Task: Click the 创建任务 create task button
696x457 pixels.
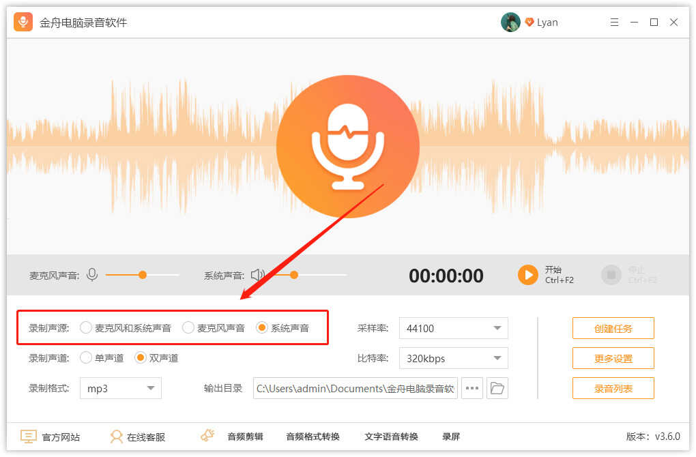Action: [x=613, y=328]
